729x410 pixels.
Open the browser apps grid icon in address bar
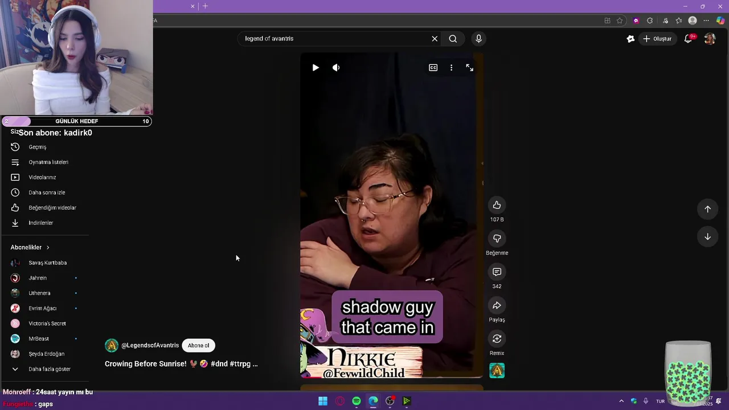click(607, 20)
